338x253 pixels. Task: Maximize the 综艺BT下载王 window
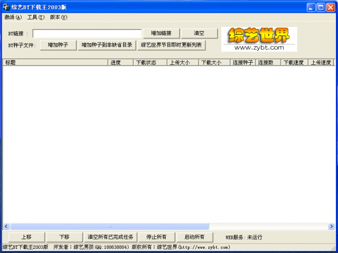321,7
